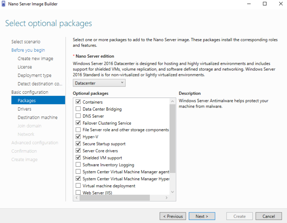The image size is (287, 223).
Task: Toggle Shielded VM support checkbox
Action: click(x=78, y=158)
